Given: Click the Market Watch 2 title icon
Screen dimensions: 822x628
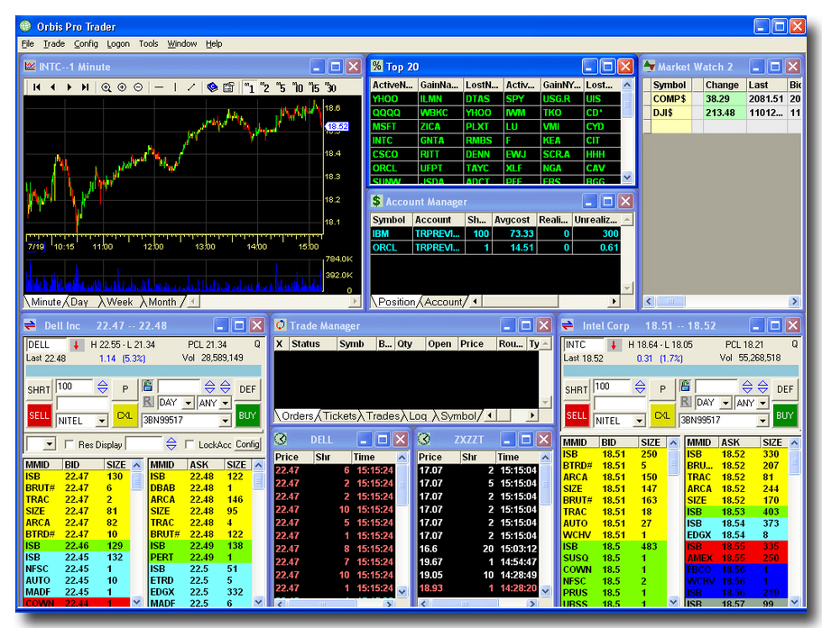Looking at the screenshot, I should [x=649, y=66].
